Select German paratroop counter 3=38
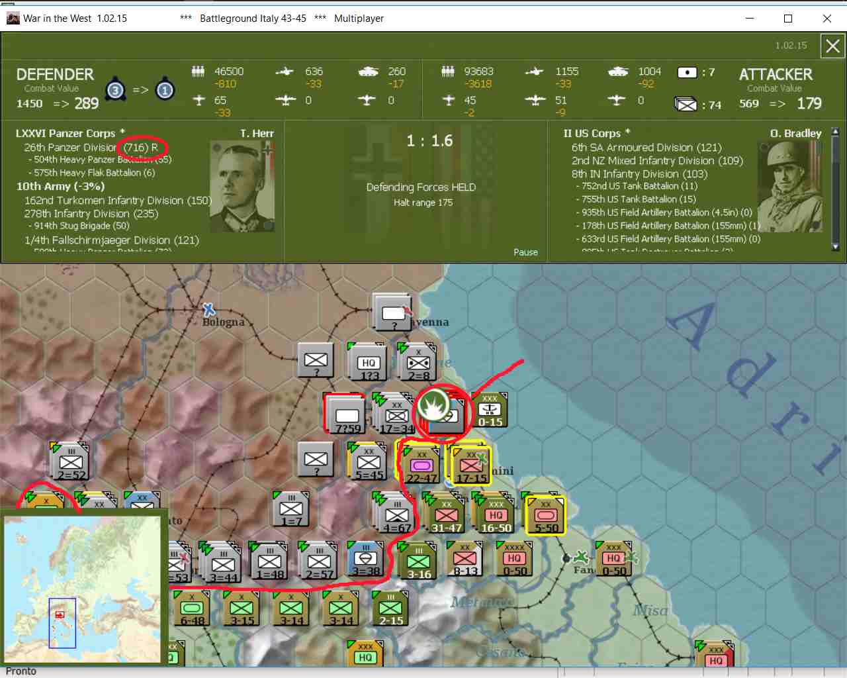This screenshot has height=678, width=847. pos(365,560)
